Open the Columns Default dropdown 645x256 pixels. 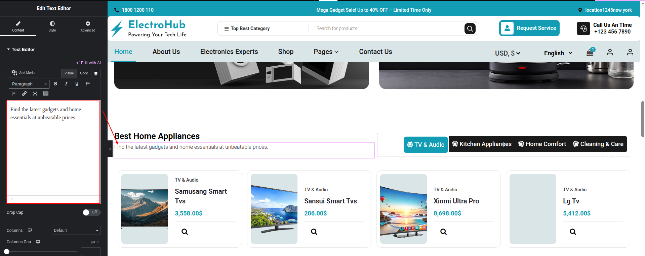[x=76, y=231]
